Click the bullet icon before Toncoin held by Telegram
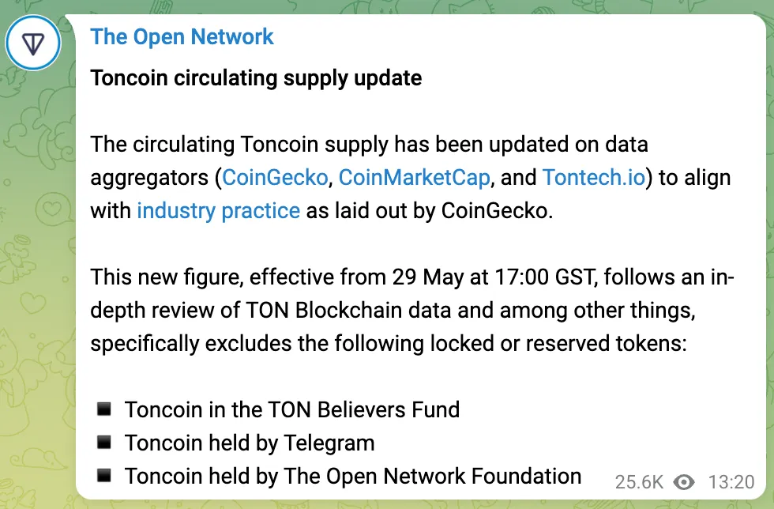Image resolution: width=774 pixels, height=509 pixels. tap(103, 442)
